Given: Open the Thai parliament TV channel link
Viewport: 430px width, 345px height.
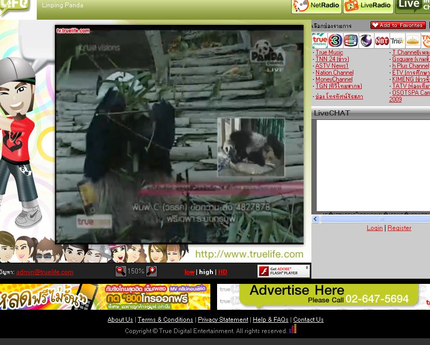Looking at the screenshot, I should click(x=339, y=96).
